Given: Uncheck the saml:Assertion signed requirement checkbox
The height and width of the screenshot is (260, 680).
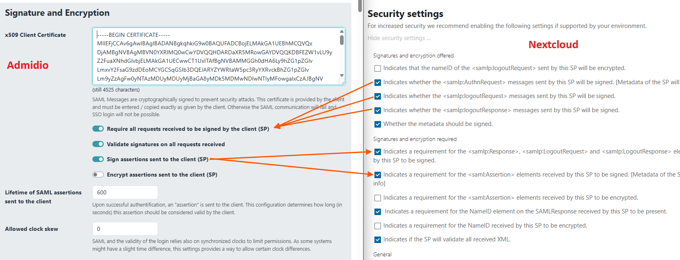Looking at the screenshot, I should click(x=378, y=175).
